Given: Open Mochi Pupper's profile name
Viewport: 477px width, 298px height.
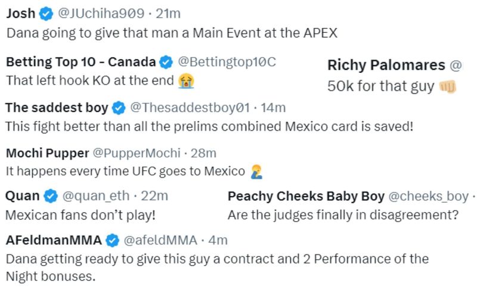Looking at the screenshot, I should tap(46, 153).
